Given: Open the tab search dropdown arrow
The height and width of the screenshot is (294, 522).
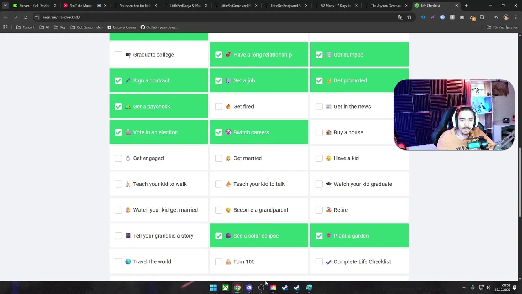Looking at the screenshot, I should pos(5,6).
